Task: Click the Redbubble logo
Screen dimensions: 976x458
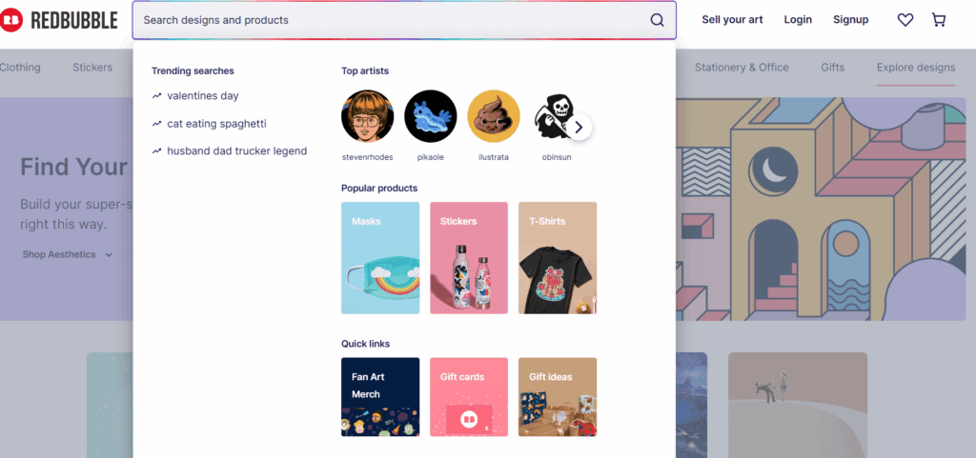Action: (59, 20)
